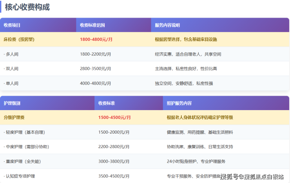Image resolution: width=290 pixels, height=183 pixels.
Task: Click the 分级护理费 row label
Action: 14,117
